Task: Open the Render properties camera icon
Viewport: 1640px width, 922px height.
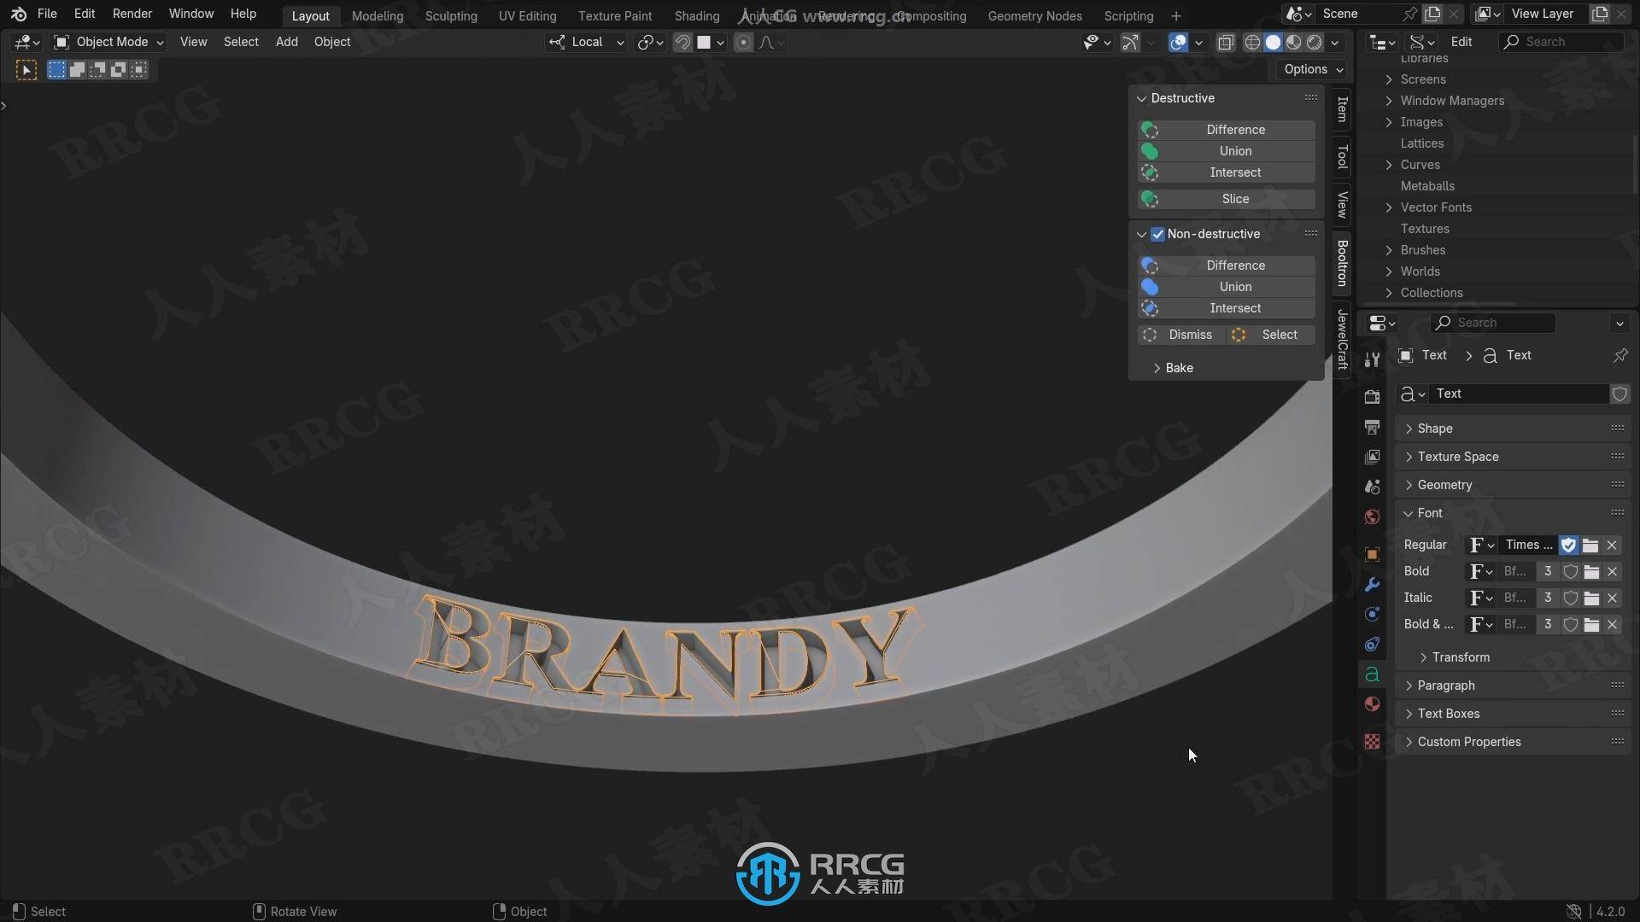Action: click(1372, 397)
